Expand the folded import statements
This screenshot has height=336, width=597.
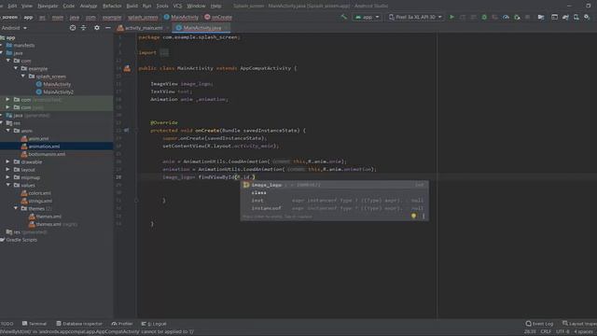pos(164,52)
